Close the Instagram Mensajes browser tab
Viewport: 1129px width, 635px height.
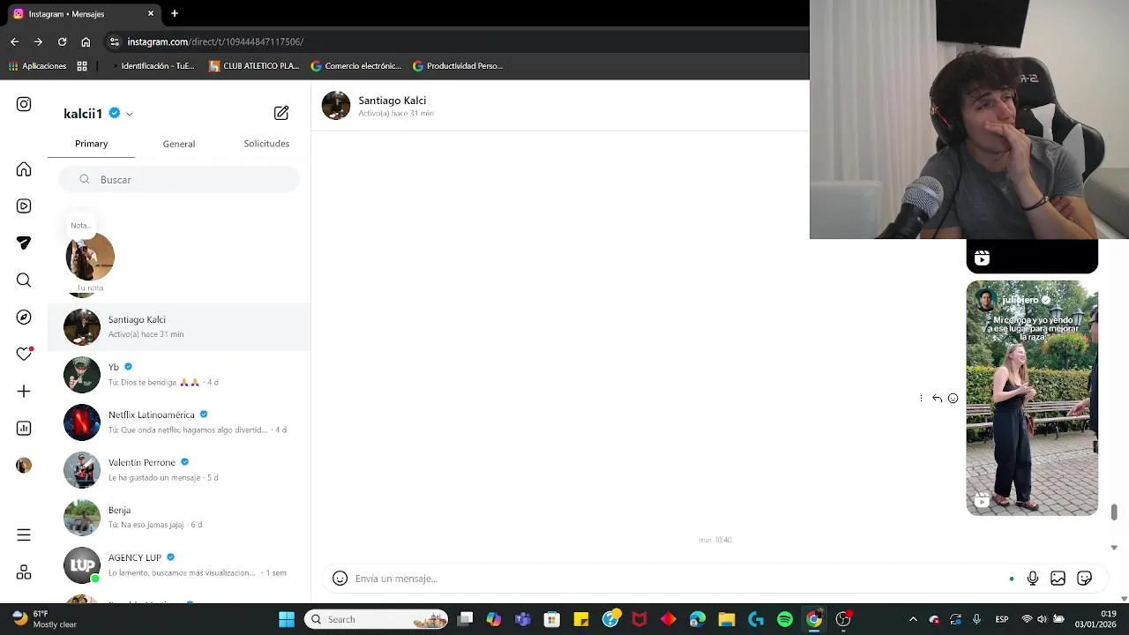point(151,14)
